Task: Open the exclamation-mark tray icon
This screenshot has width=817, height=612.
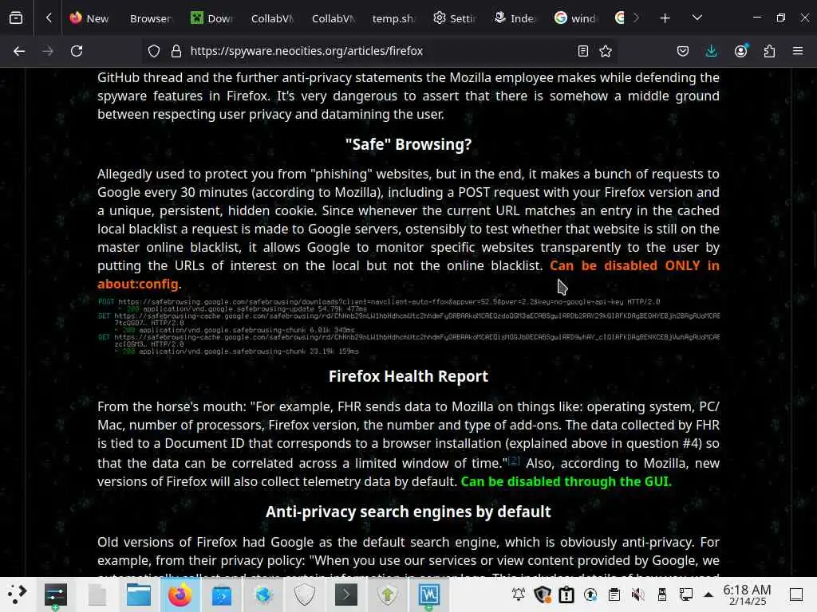Action: [566, 594]
